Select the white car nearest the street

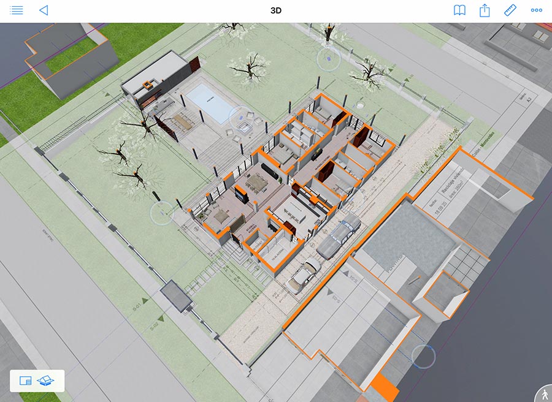point(304,275)
